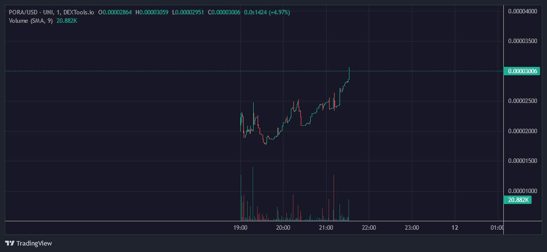Screen dimensions: 547x252
Task: Click the 20.882K value beside Volume label
Action: 67,20
